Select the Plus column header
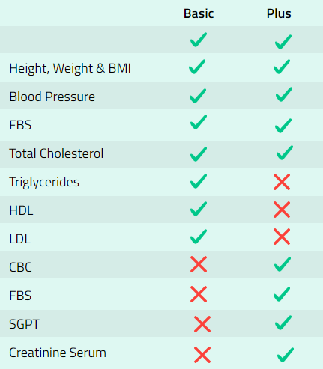This screenshot has height=369, width=323. tap(279, 13)
